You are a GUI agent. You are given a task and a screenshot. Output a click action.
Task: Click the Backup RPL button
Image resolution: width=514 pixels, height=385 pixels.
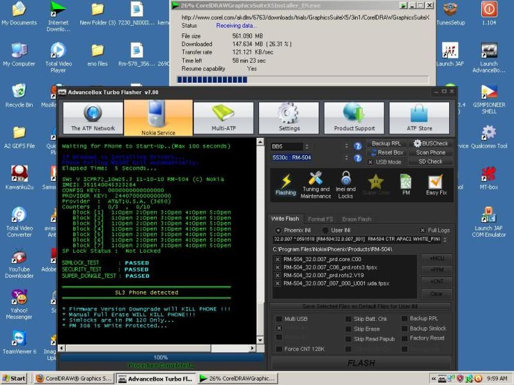click(386, 143)
